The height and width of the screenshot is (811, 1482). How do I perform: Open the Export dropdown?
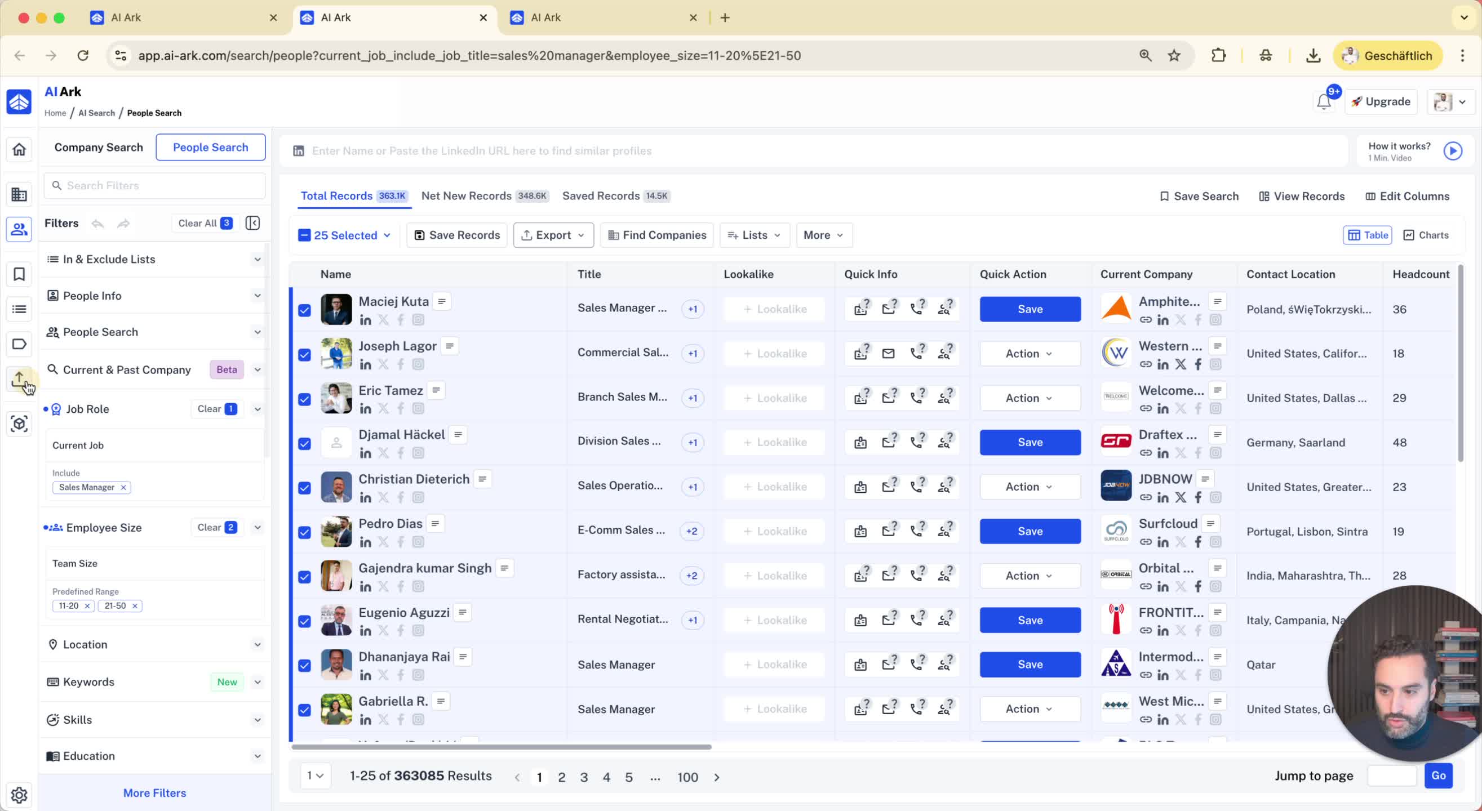pos(553,235)
